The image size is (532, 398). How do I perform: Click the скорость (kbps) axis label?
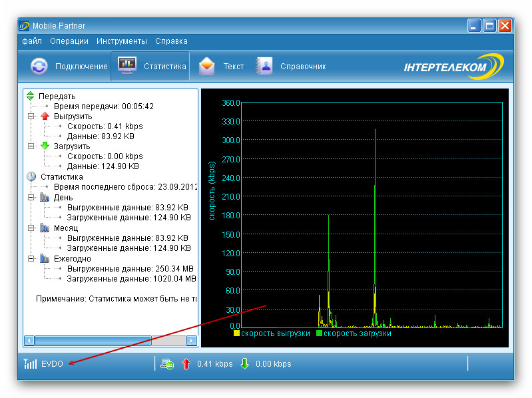click(x=212, y=190)
